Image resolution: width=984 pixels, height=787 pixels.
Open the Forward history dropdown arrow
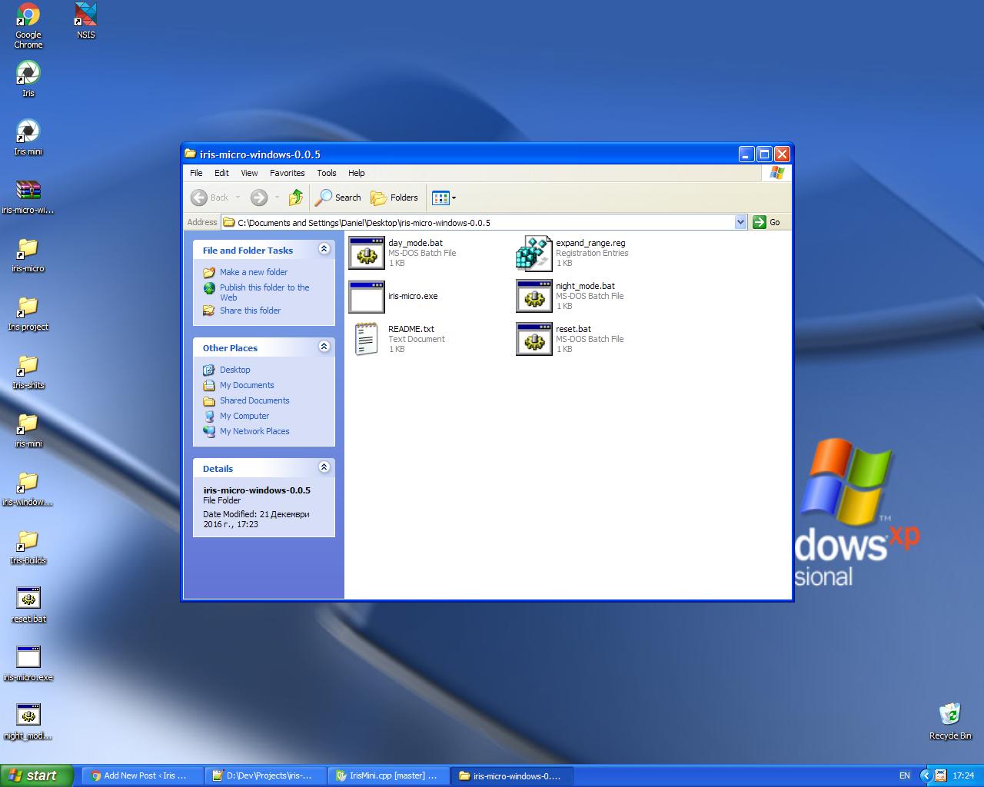[x=277, y=198]
